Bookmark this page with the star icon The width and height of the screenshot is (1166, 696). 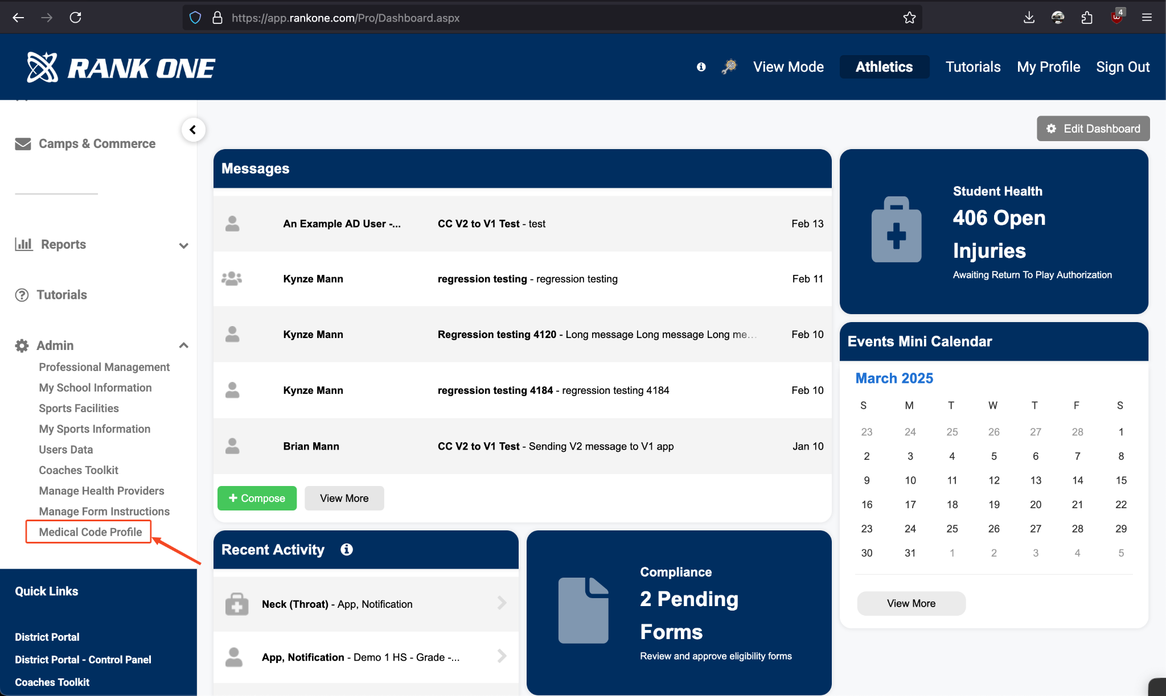click(909, 18)
